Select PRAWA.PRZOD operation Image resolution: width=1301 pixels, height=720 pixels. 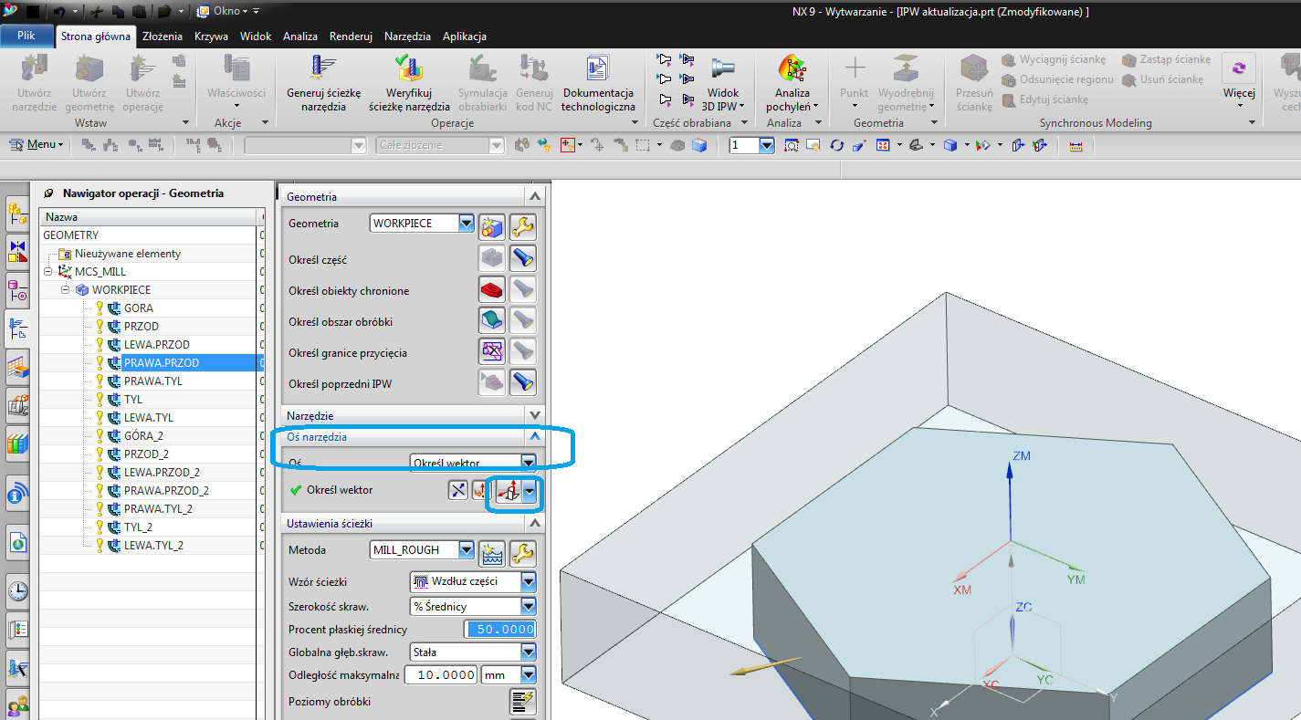[x=162, y=363]
